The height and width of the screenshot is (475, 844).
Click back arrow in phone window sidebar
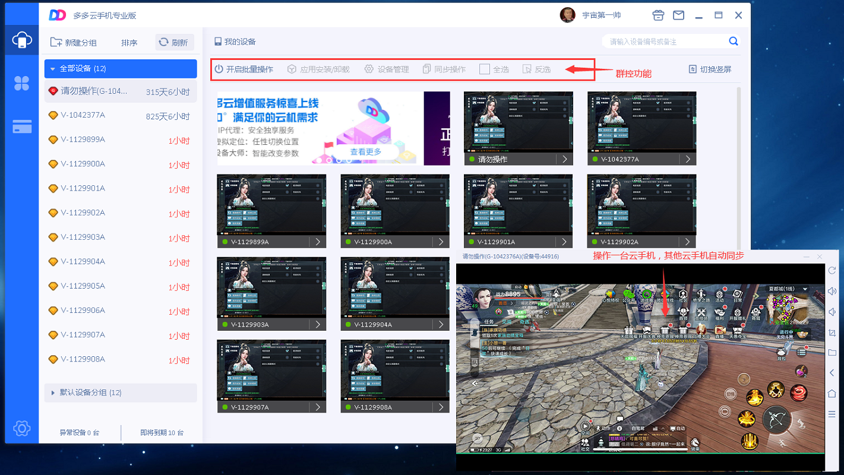832,373
